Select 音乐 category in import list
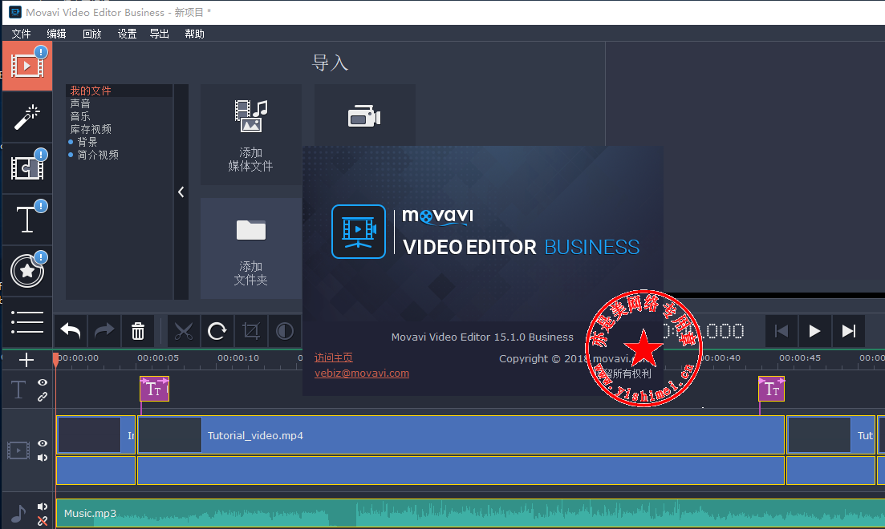This screenshot has width=885, height=529. (80, 117)
